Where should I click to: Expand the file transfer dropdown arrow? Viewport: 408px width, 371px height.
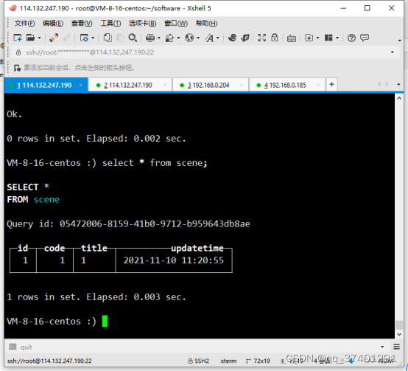(x=178, y=38)
